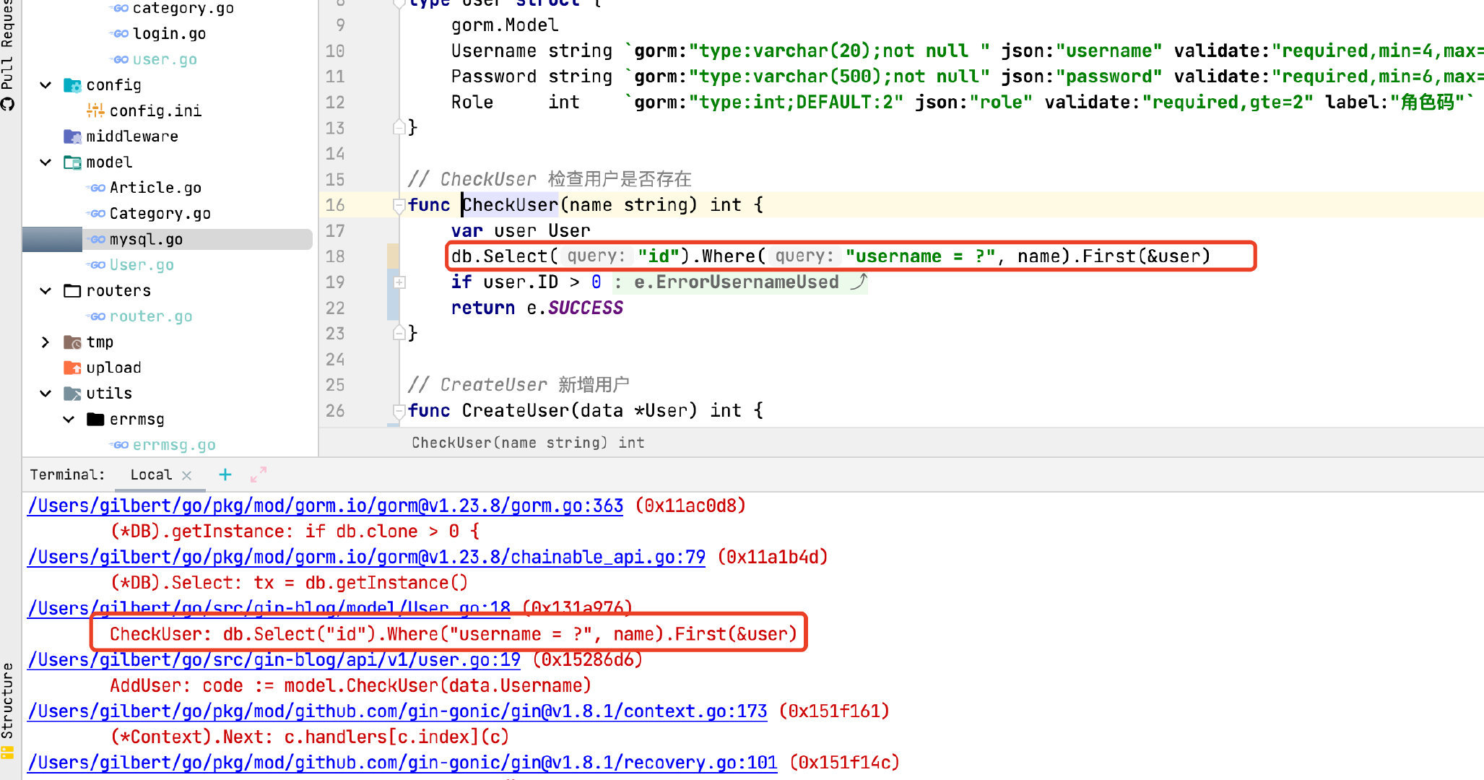Open router.go in routers folder
The height and width of the screenshot is (780, 1484).
pos(151,316)
